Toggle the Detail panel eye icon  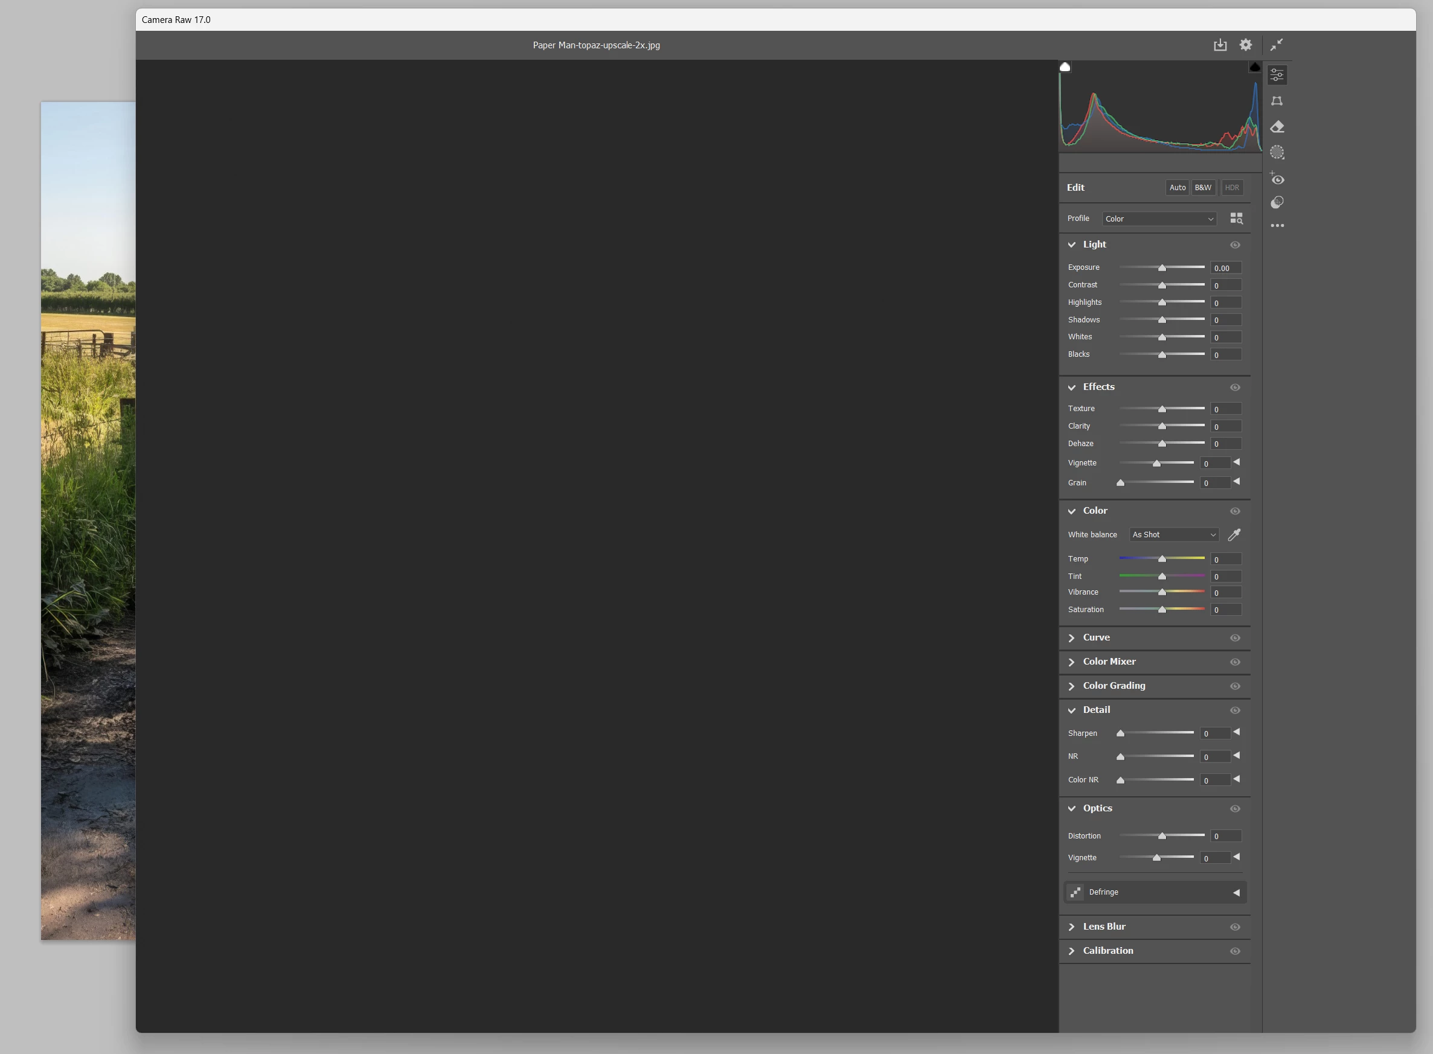point(1234,710)
